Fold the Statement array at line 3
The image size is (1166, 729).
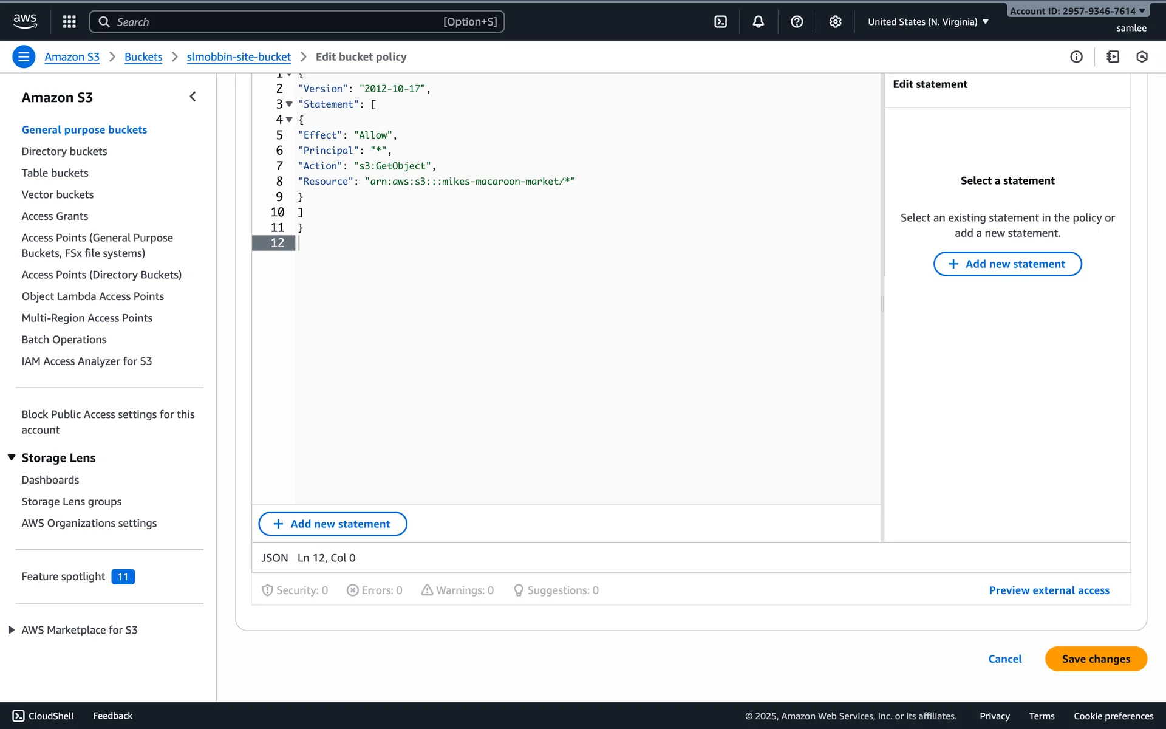click(290, 104)
